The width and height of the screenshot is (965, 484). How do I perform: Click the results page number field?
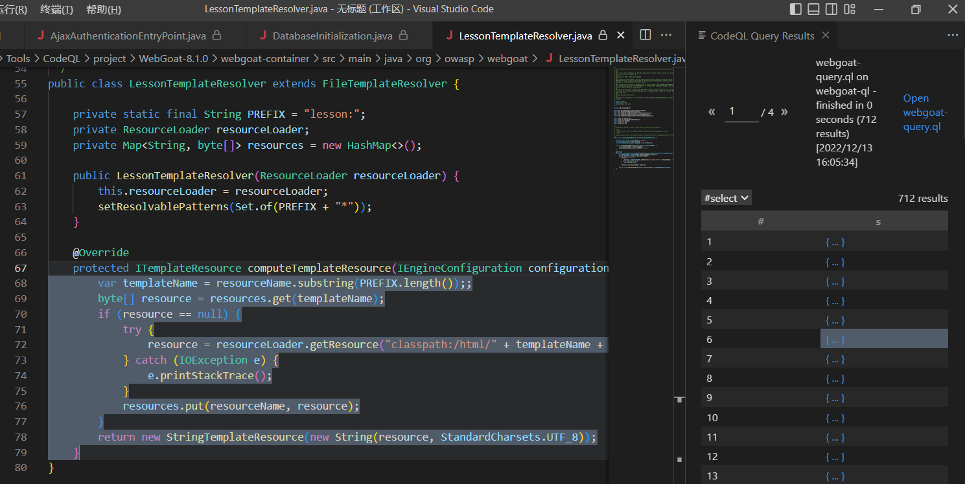point(741,111)
